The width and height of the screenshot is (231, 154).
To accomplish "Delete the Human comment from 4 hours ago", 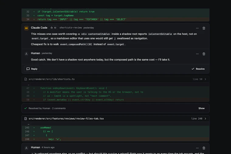I will tap(204, 148).
